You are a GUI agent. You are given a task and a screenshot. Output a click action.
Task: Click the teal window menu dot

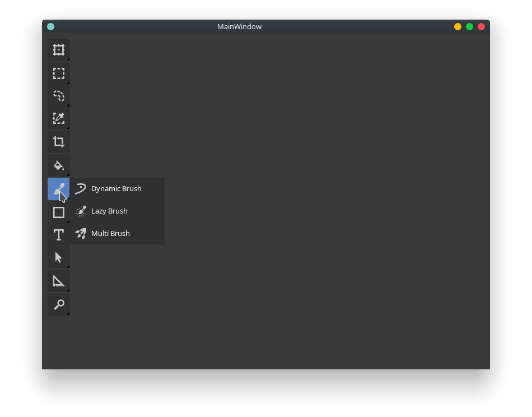[50, 27]
